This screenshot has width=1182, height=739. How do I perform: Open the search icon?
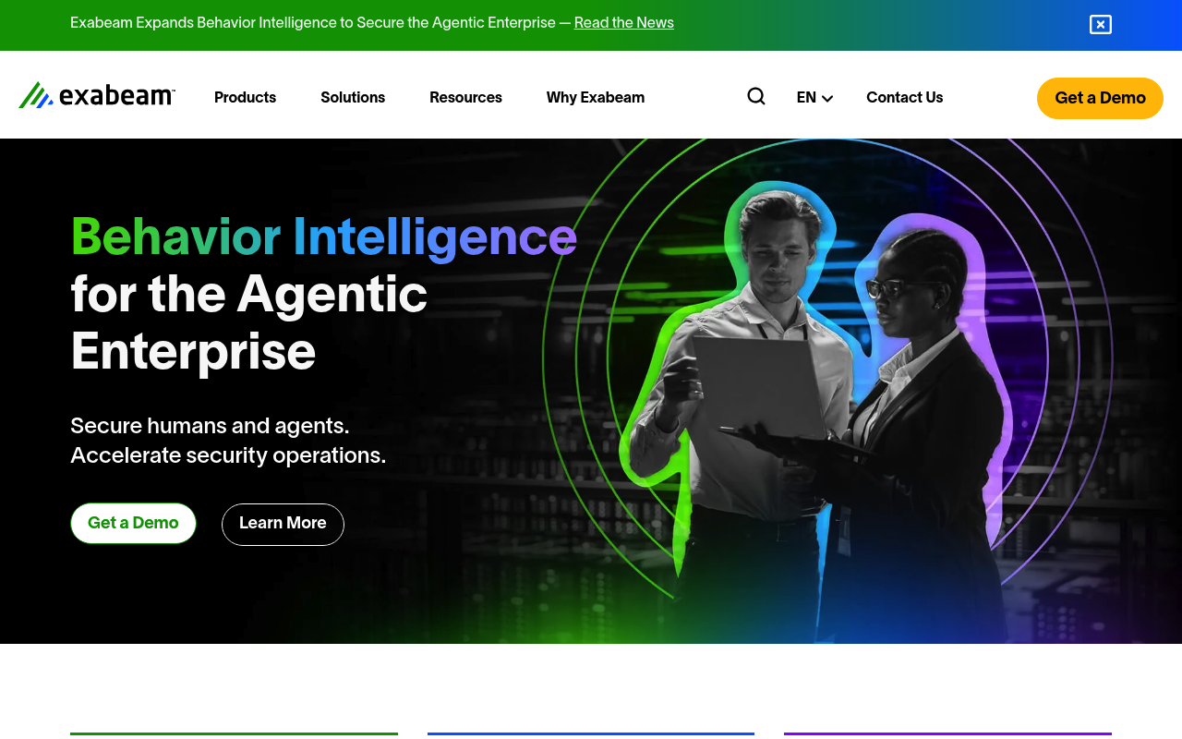pyautogui.click(x=756, y=96)
